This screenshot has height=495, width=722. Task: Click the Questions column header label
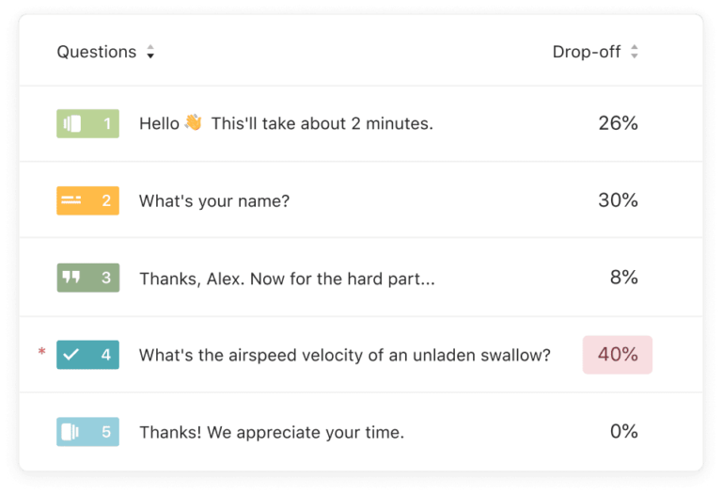click(x=96, y=52)
